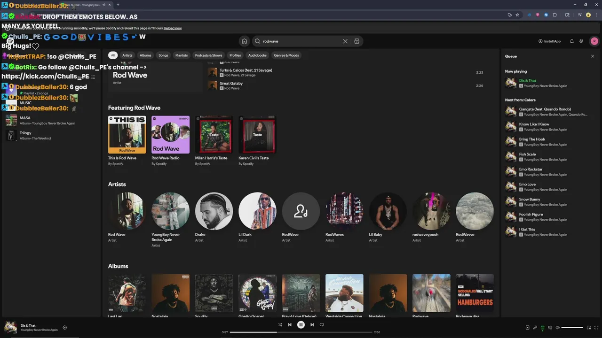The image size is (602, 338).
Task: Seek within the song progress bar
Action: [301, 332]
